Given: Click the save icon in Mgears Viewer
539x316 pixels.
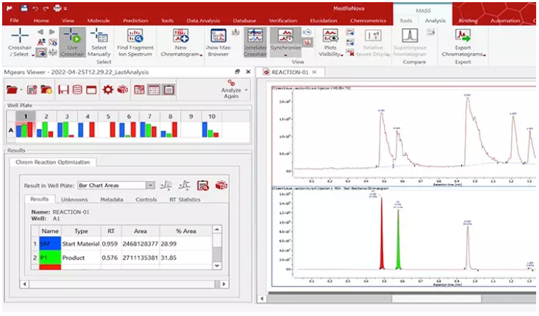Looking at the screenshot, I should 63,90.
